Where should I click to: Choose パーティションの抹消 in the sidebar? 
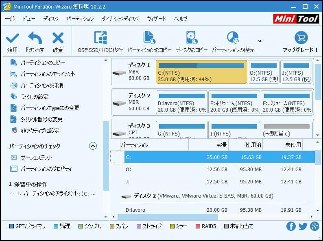[x=37, y=85]
